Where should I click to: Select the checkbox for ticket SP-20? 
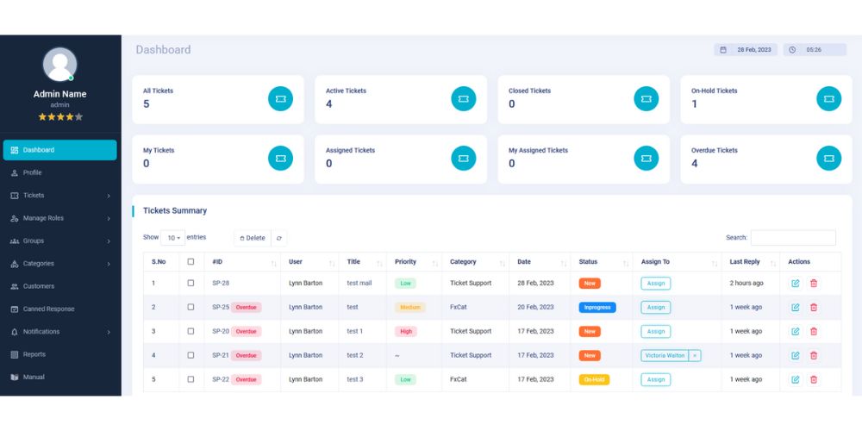click(x=191, y=331)
